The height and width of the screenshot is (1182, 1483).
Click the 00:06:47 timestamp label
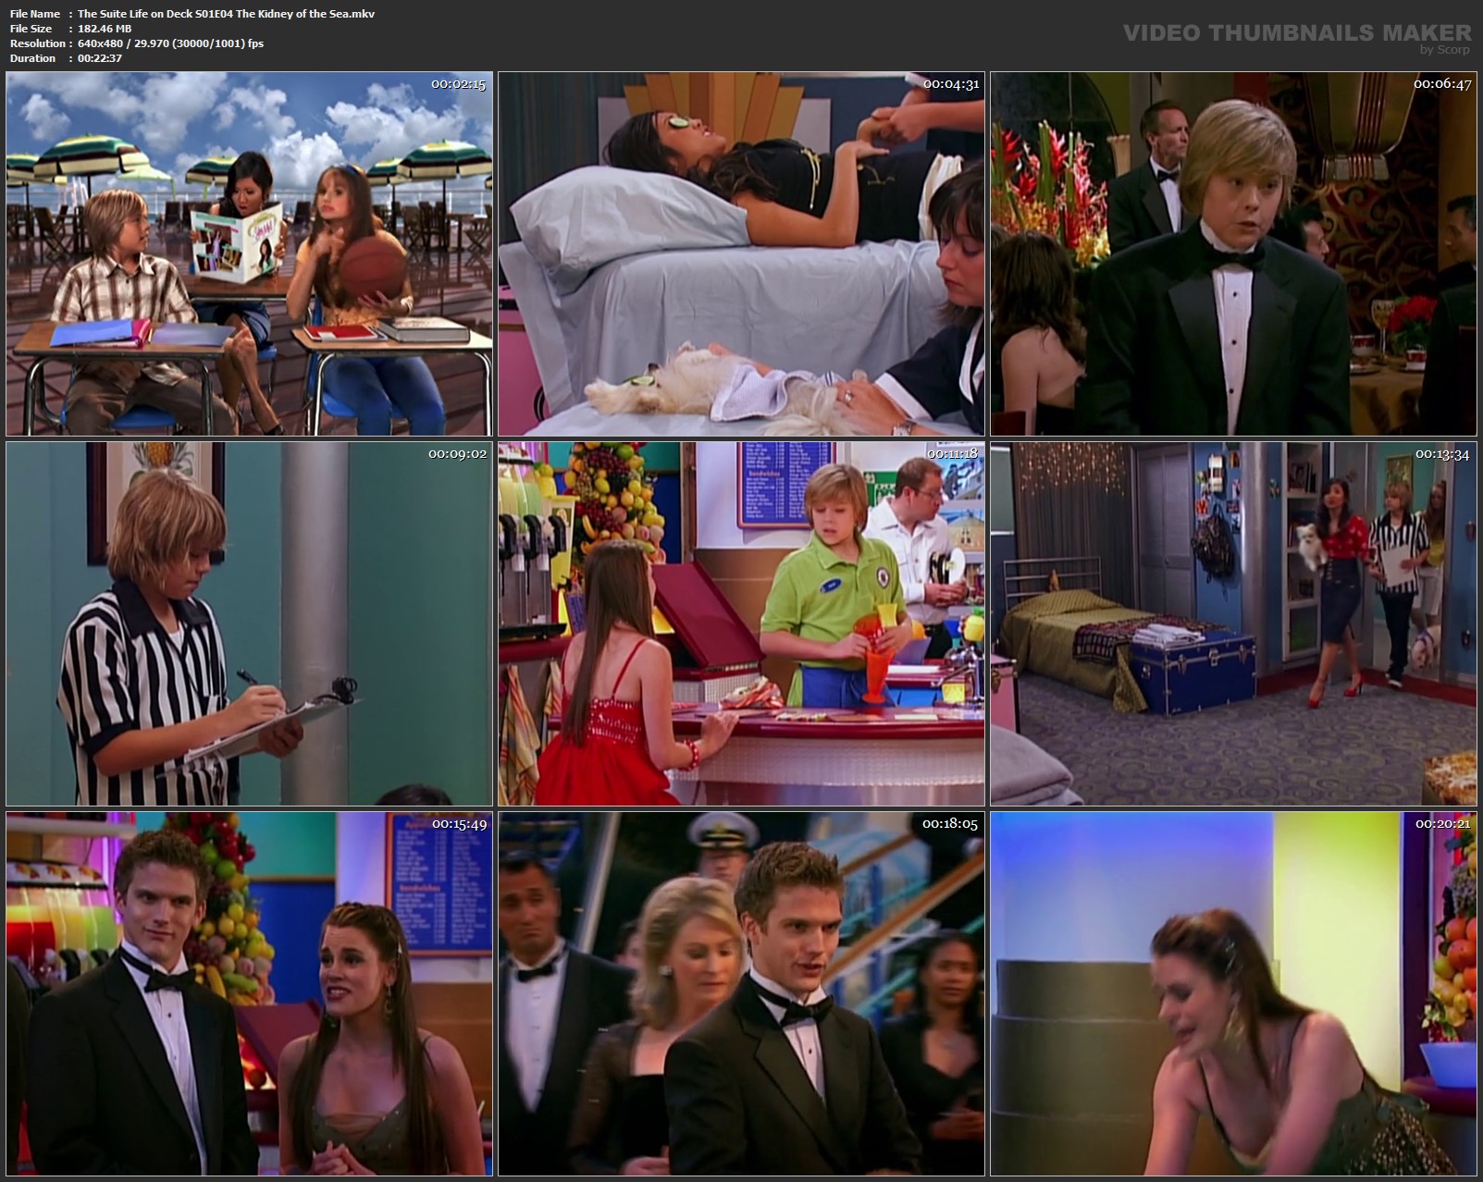click(x=1442, y=84)
